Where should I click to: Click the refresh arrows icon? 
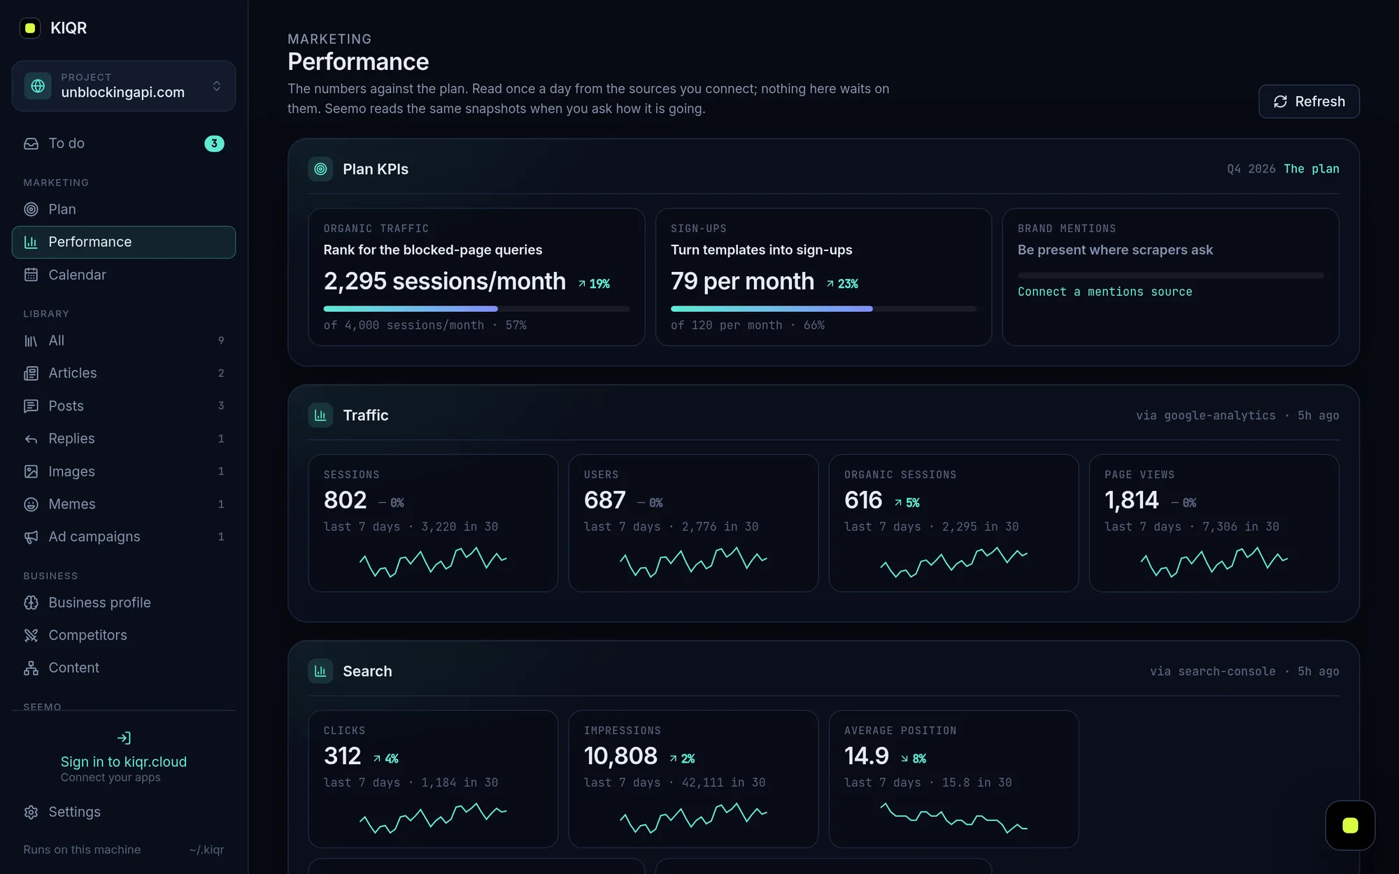tap(1280, 101)
